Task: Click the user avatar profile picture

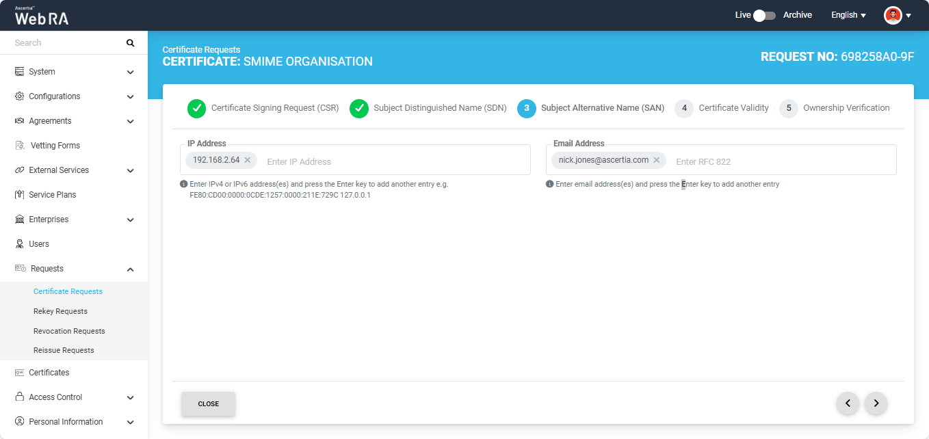Action: point(893,15)
